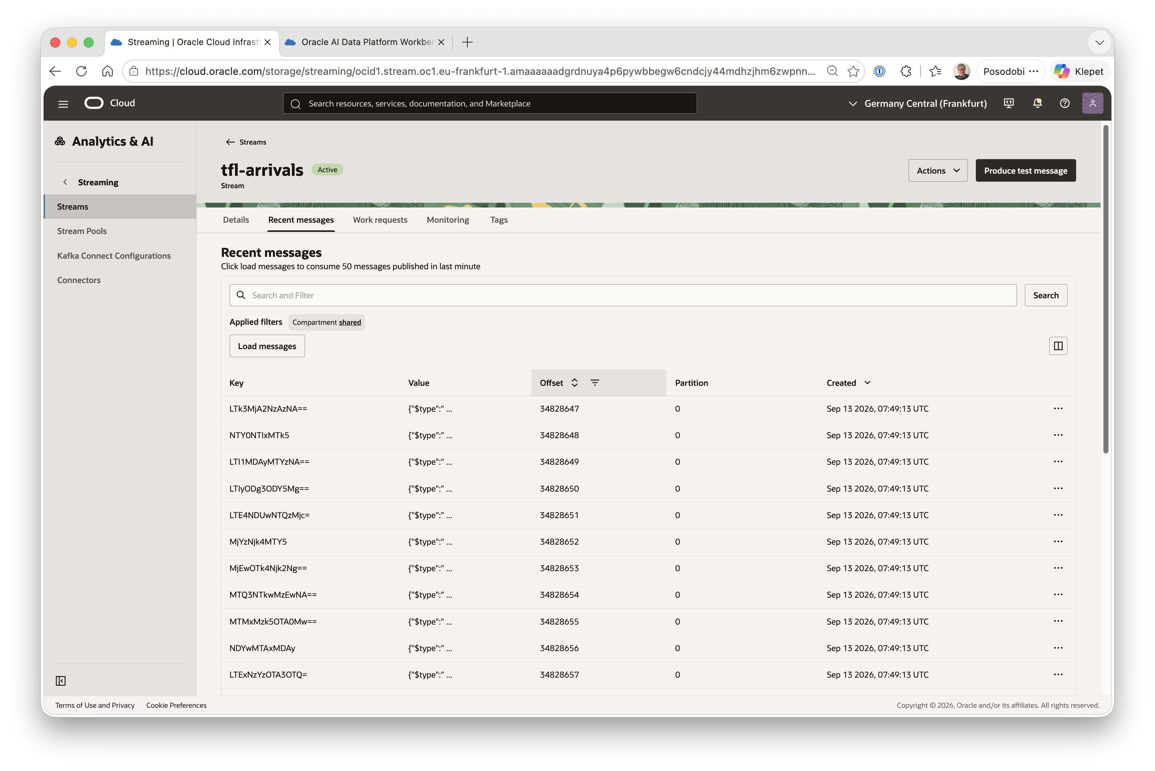Click the page vertical scrollbar

[1105, 290]
